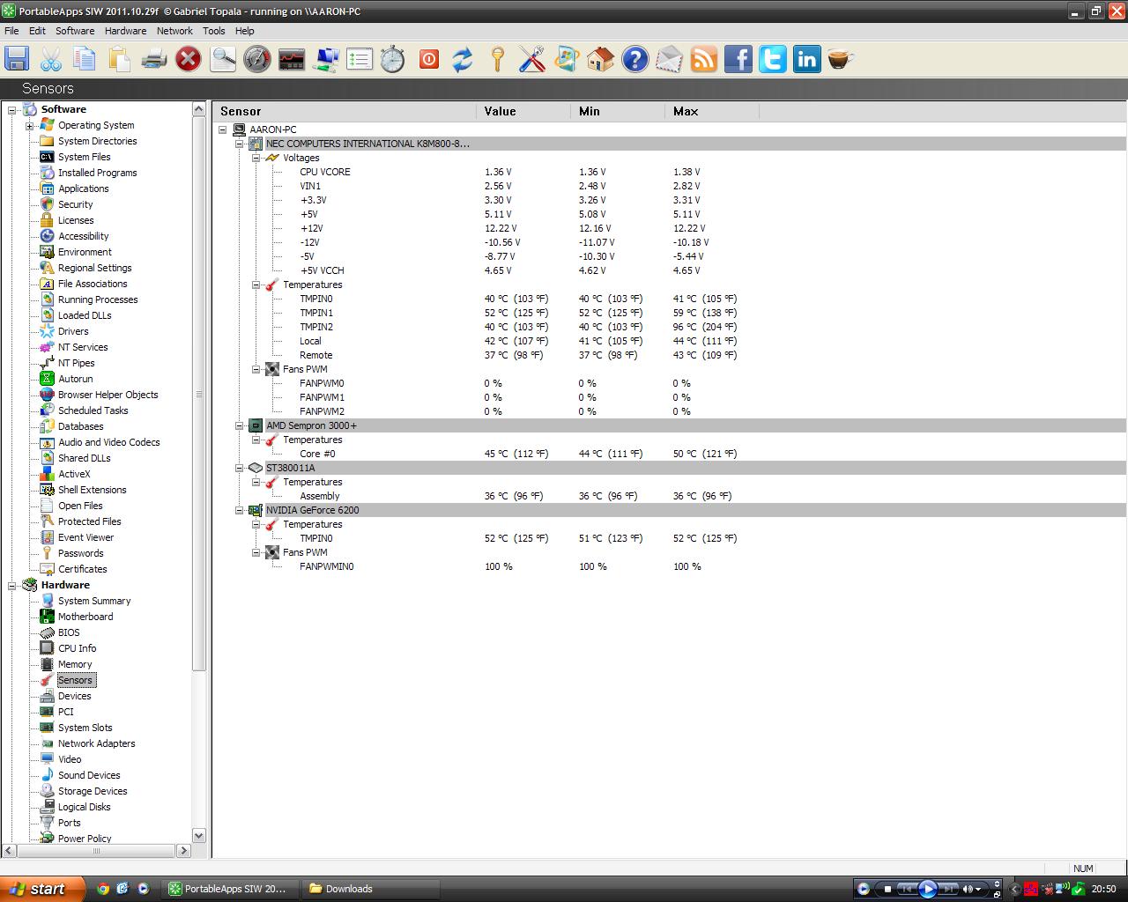This screenshot has width=1128, height=902.
Task: Click the checklist report toolbar icon
Action: click(360, 59)
